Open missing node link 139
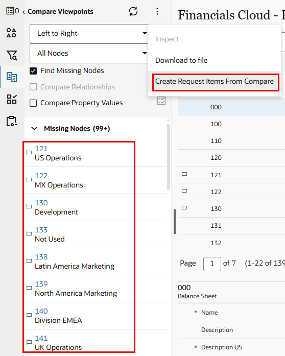Viewport: 285px width, 356px height. pos(41,284)
